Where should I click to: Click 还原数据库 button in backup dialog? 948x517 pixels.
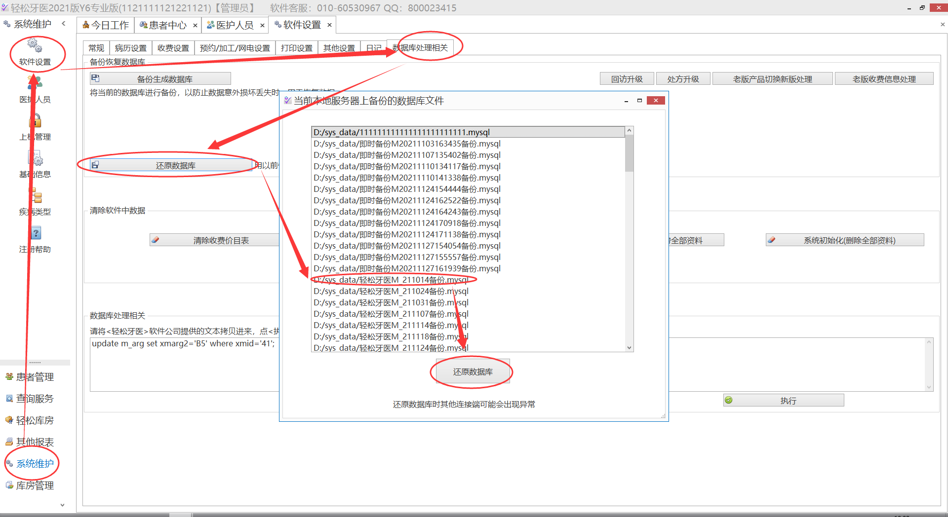(x=473, y=372)
